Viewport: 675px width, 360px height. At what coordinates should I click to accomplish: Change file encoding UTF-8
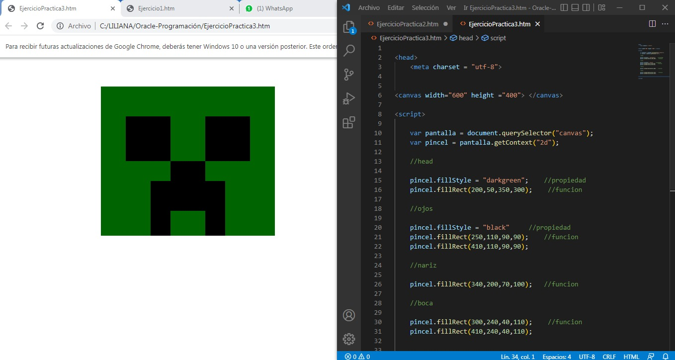click(x=587, y=356)
